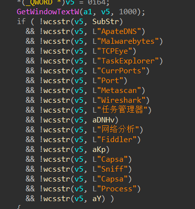Click the GetWindowTextW function name
This screenshot has height=209, width=195.
48,12
